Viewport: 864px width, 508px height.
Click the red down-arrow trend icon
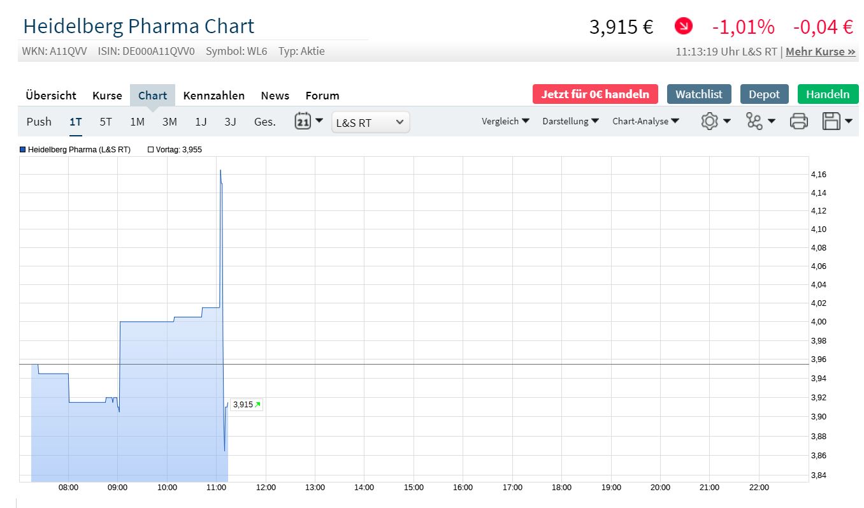pyautogui.click(x=684, y=27)
